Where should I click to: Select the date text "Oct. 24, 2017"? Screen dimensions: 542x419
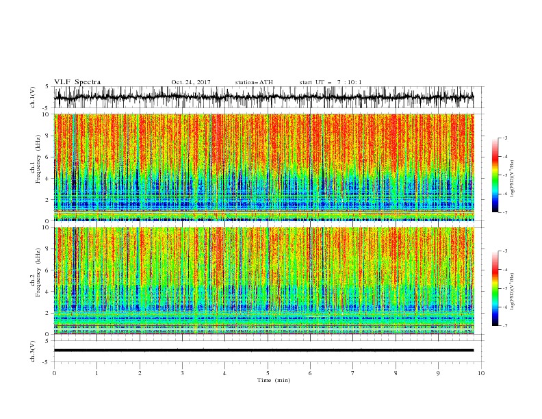pos(191,82)
